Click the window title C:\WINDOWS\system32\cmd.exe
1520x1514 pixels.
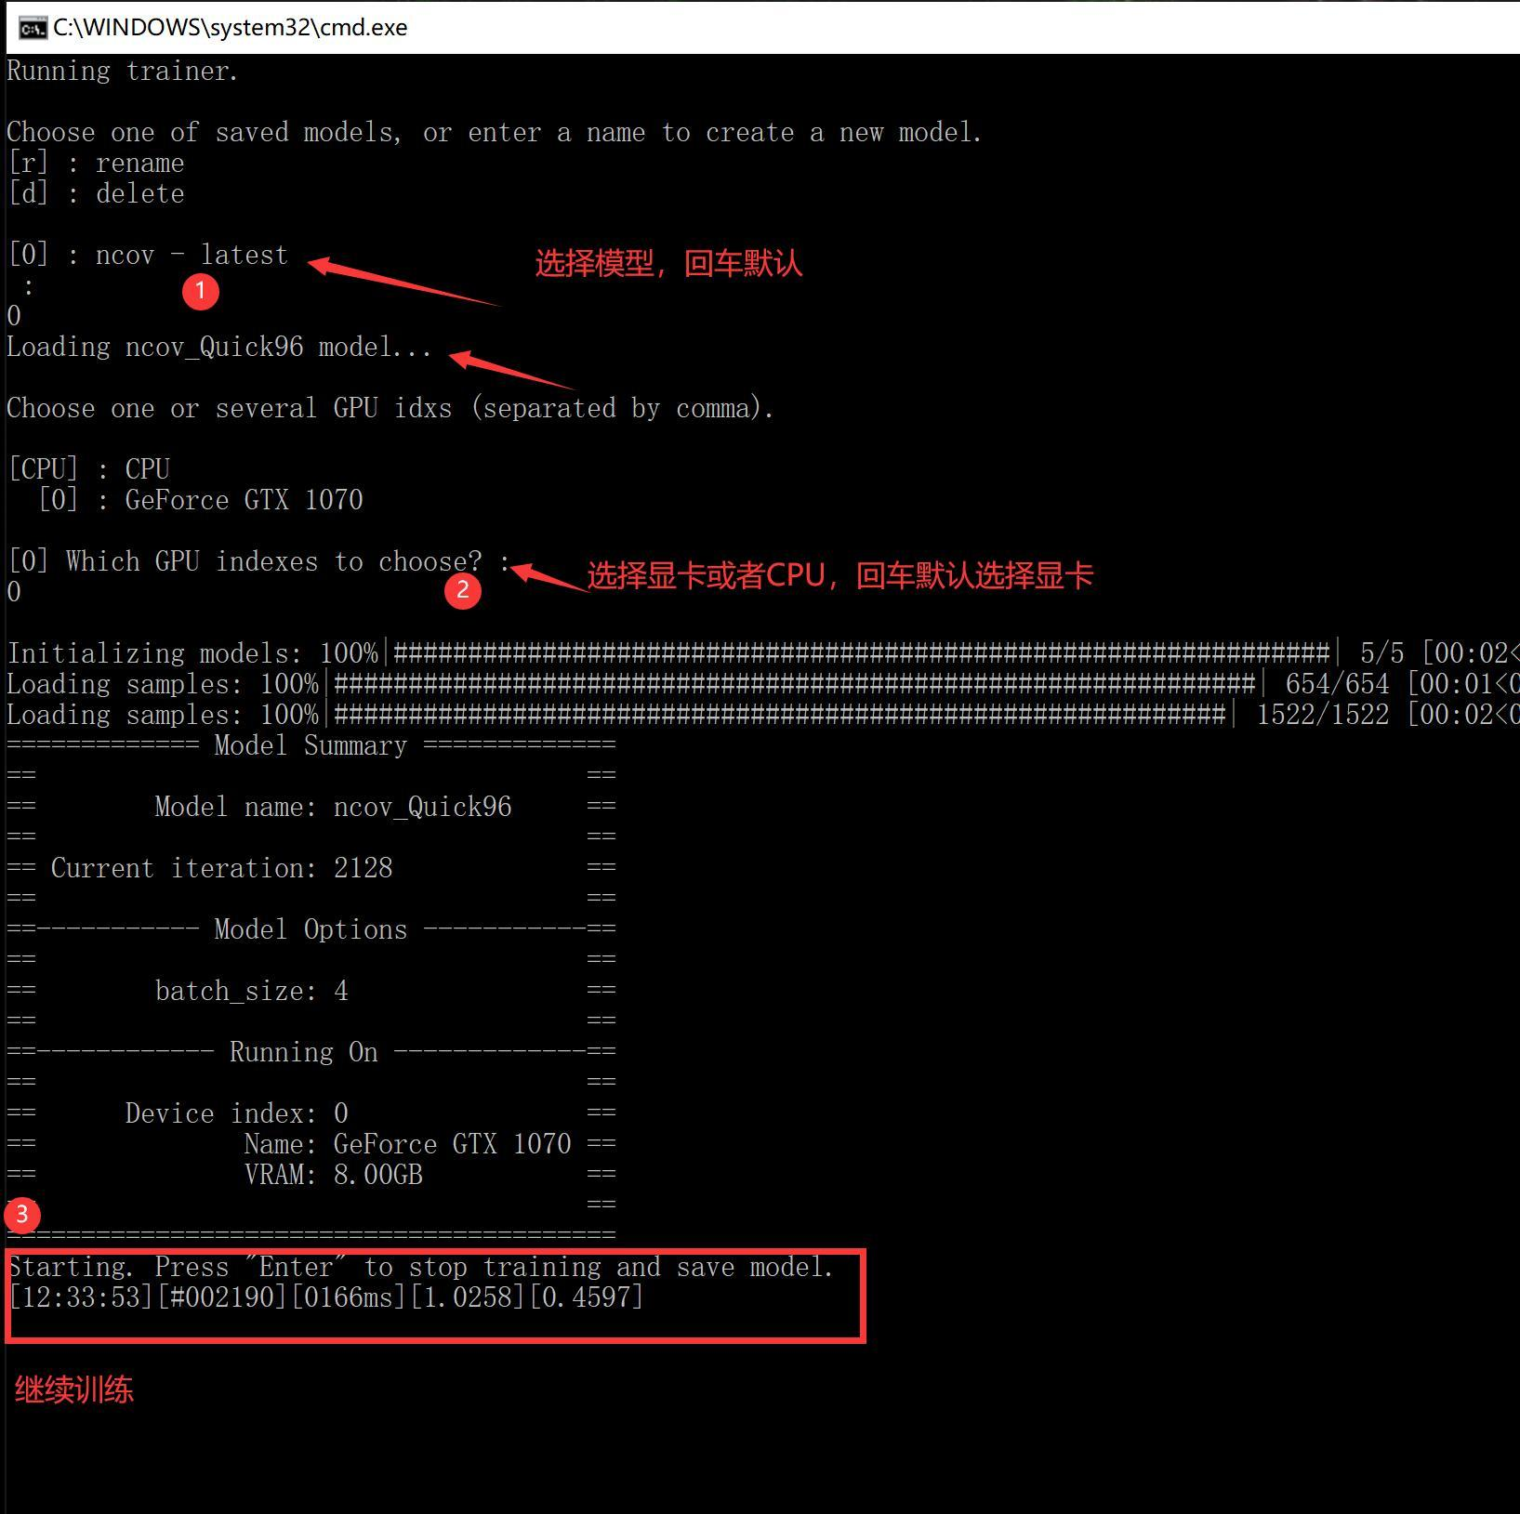tap(231, 28)
